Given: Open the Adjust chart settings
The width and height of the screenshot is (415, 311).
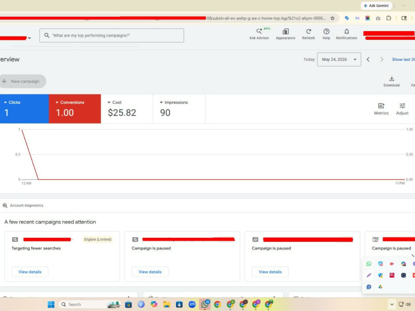Looking at the screenshot, I should (x=402, y=109).
